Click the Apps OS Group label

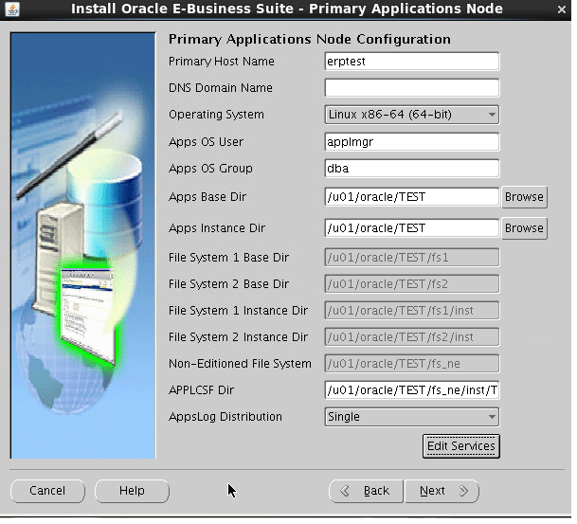210,168
